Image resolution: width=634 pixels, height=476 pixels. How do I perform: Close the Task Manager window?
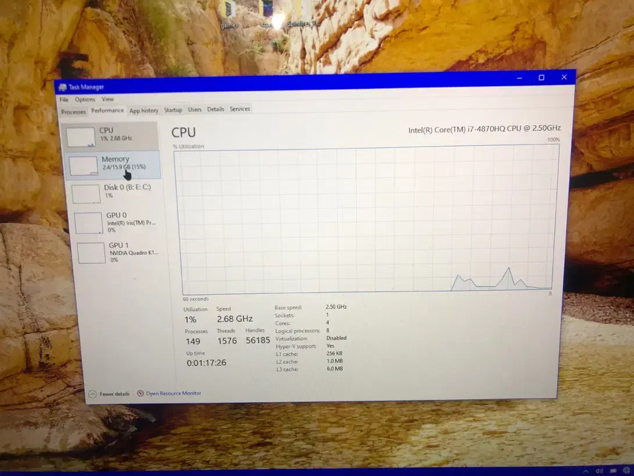coord(564,77)
